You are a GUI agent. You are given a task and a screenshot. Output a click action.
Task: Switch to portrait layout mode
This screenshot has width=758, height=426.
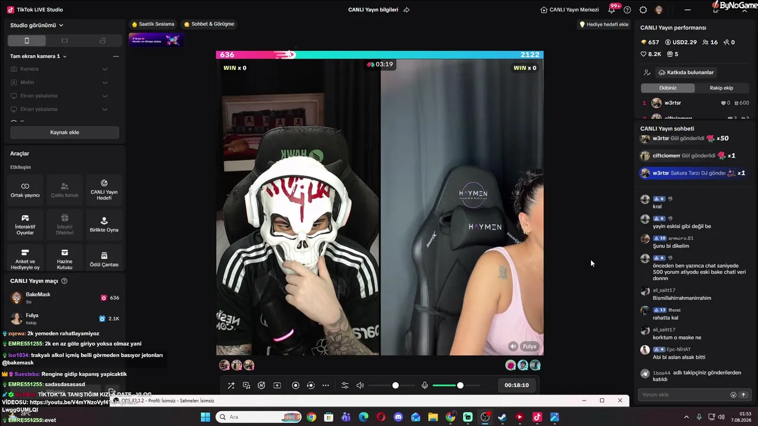click(27, 40)
